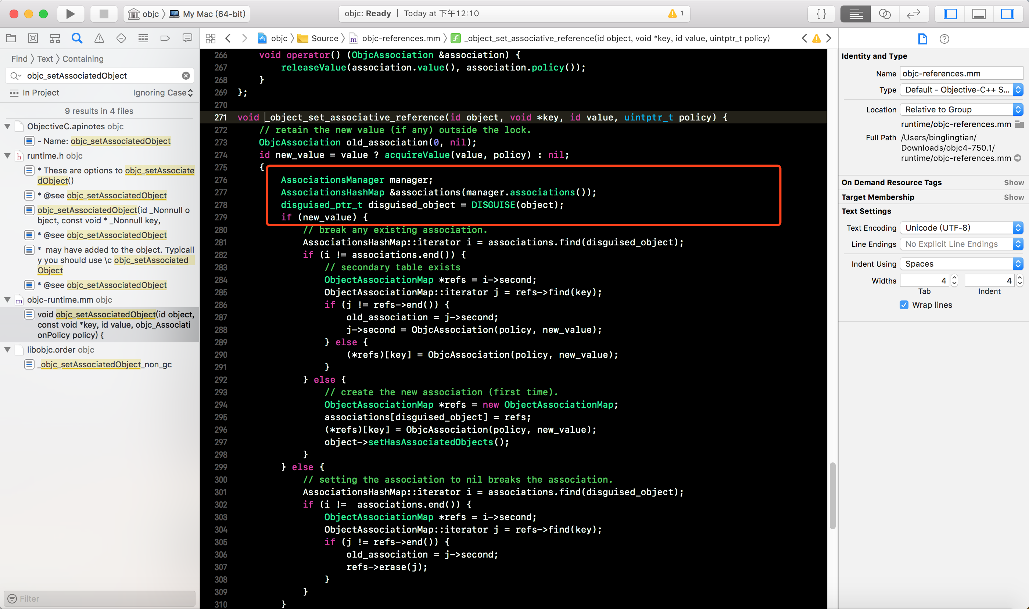1029x609 pixels.
Task: Switch to the Assistant editor
Action: coord(885,14)
